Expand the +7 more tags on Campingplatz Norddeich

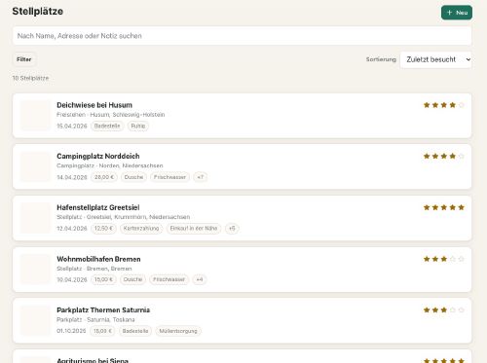(201, 177)
